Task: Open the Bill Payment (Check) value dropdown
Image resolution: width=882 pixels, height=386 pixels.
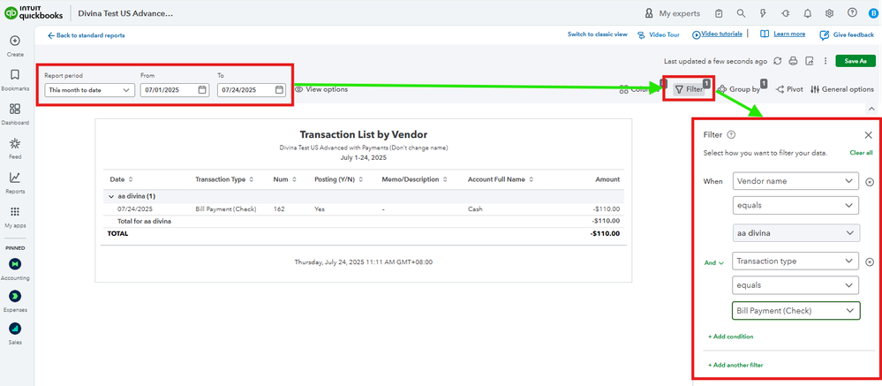Action: (796, 311)
